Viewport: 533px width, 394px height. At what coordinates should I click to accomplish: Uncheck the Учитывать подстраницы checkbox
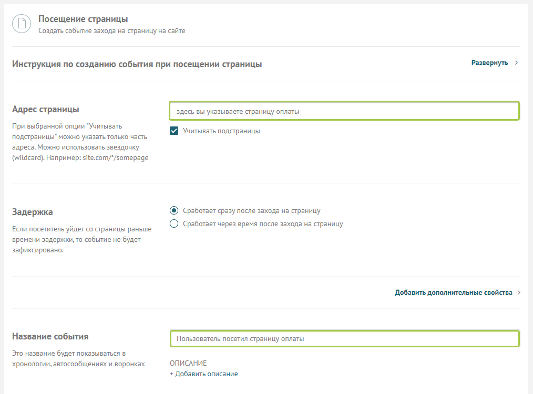coord(174,131)
